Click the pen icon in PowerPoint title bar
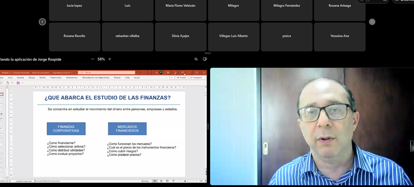 pos(176,73)
